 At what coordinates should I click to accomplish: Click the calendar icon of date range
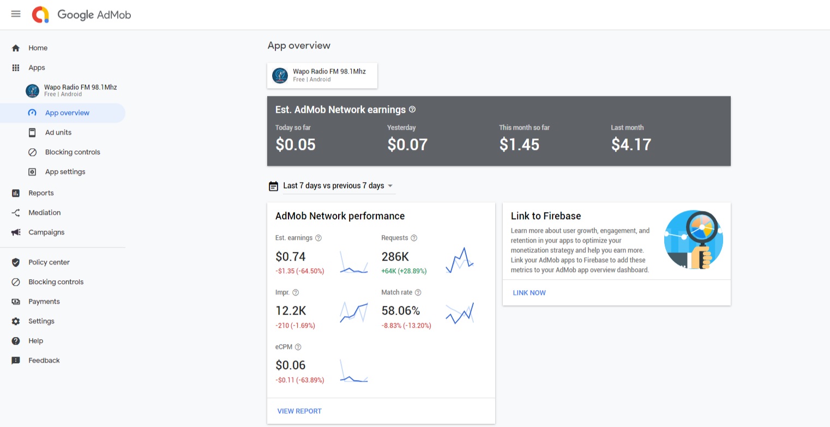[274, 186]
